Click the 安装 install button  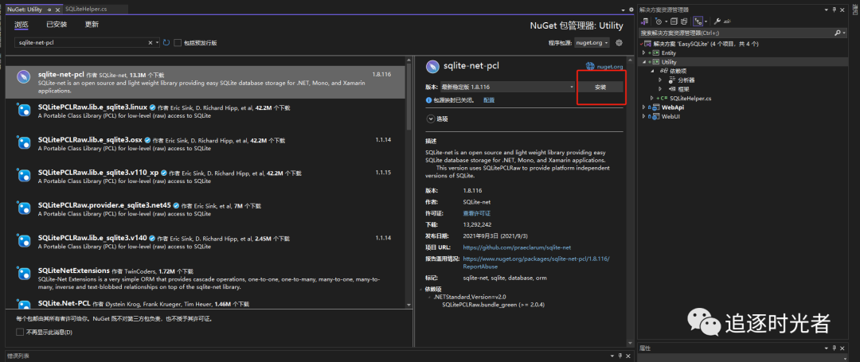tap(600, 87)
